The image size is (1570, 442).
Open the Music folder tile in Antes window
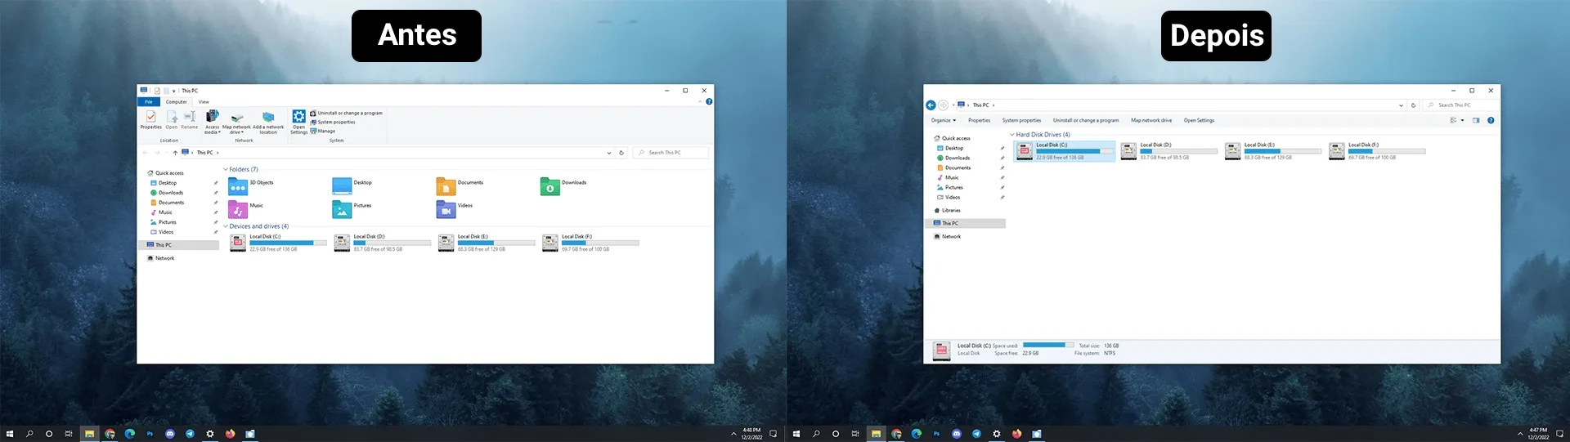[246, 209]
